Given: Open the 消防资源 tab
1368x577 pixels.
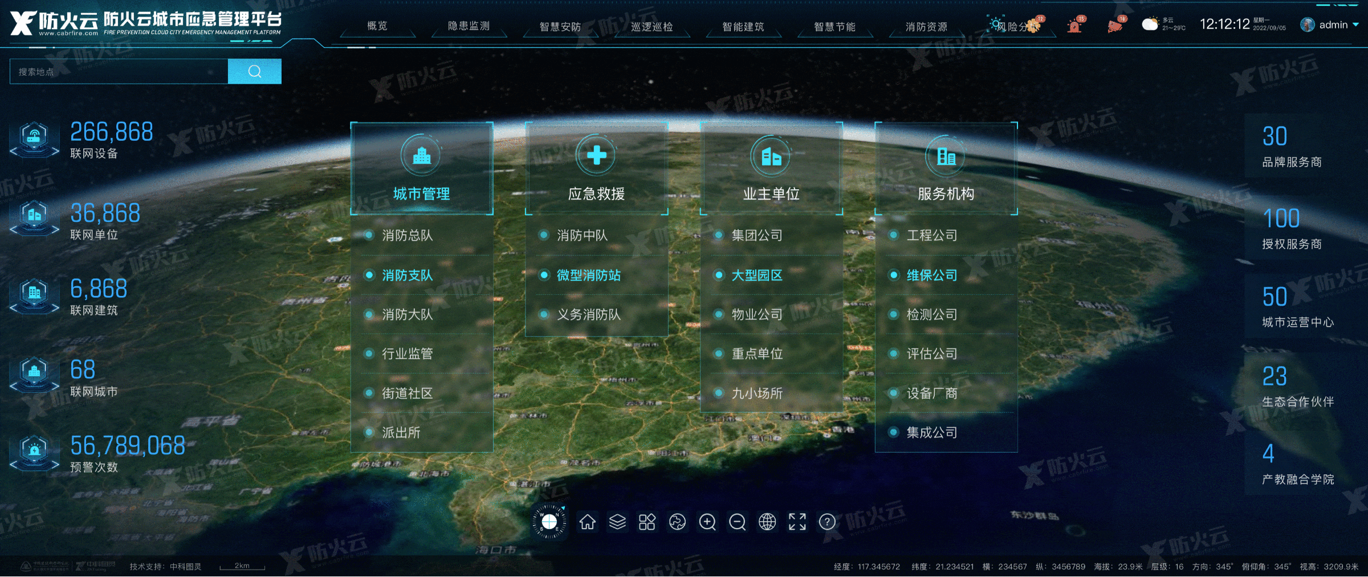Looking at the screenshot, I should 926,27.
